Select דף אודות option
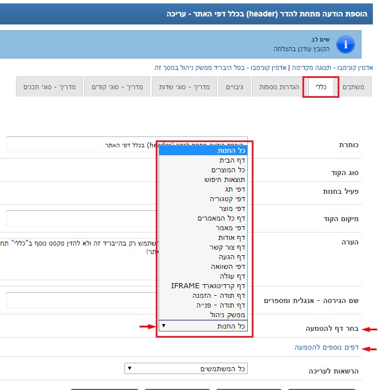The height and width of the screenshot is (390, 378). point(203,238)
